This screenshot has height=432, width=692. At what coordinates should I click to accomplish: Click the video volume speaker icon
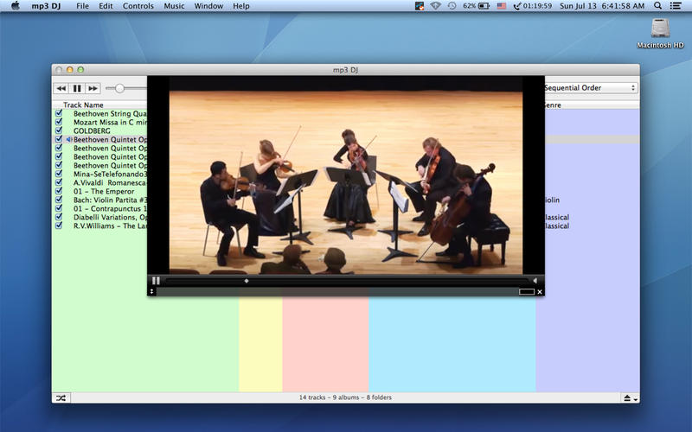point(535,280)
